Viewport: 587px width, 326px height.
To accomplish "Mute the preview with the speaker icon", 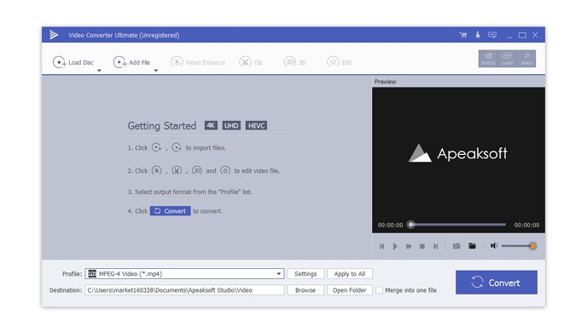I will click(494, 246).
